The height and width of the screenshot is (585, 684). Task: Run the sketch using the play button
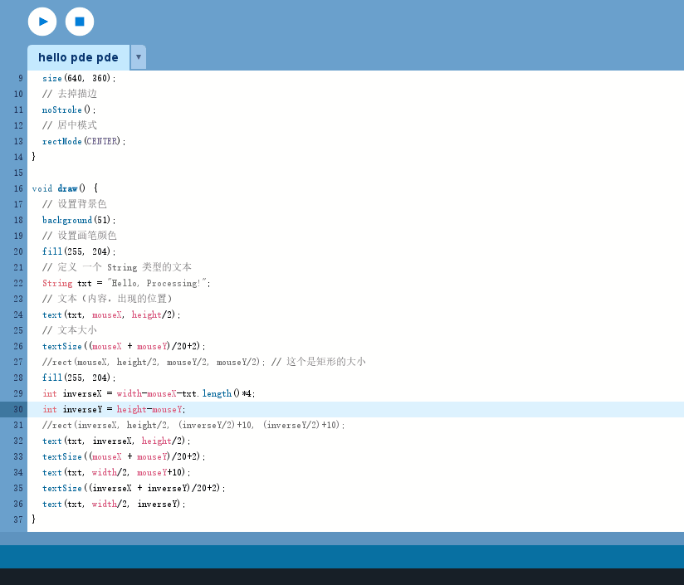click(x=42, y=21)
